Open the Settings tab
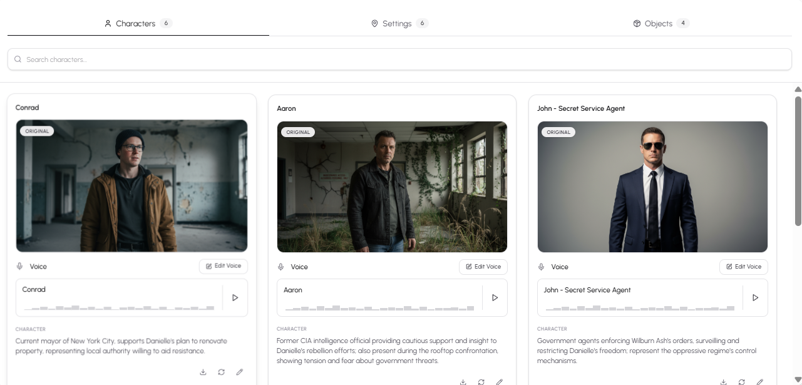Screen dimensions: 802x385 click(x=399, y=23)
